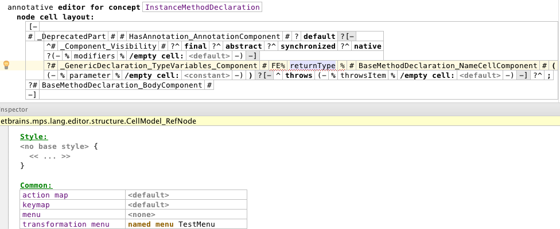The height and width of the screenshot is (229, 560).
Task: Click the parameter collection cell
Action: pyautogui.click(x=92, y=76)
